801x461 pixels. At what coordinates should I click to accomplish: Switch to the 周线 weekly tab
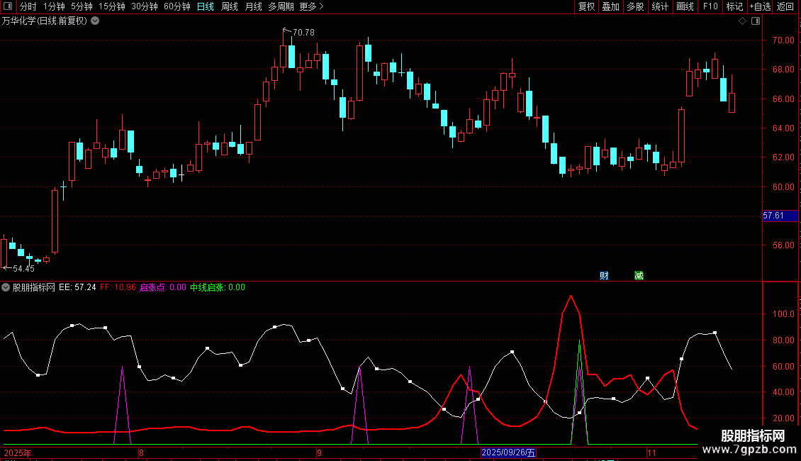[230, 6]
